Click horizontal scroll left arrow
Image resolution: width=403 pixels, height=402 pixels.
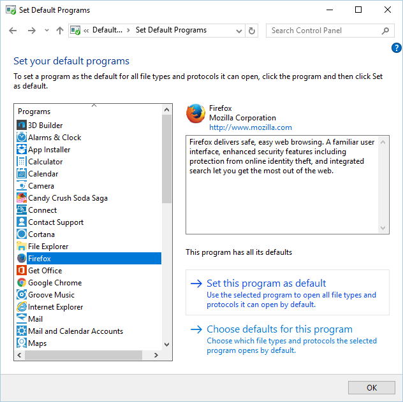pyautogui.click(x=19, y=355)
